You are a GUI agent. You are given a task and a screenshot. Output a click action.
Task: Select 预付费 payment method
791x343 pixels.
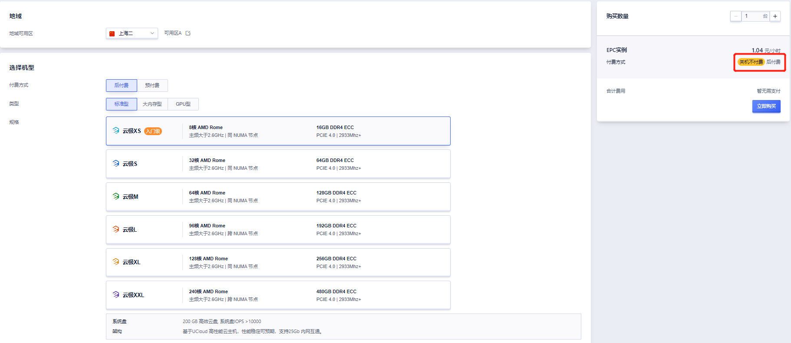152,85
